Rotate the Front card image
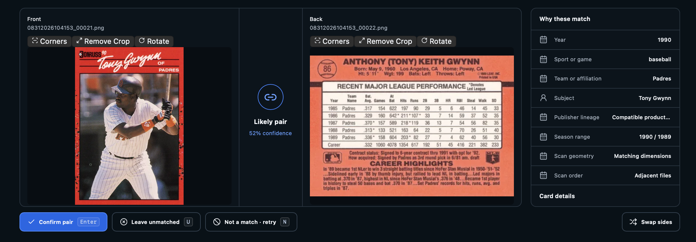Screen dimensions: 696x242 154,41
